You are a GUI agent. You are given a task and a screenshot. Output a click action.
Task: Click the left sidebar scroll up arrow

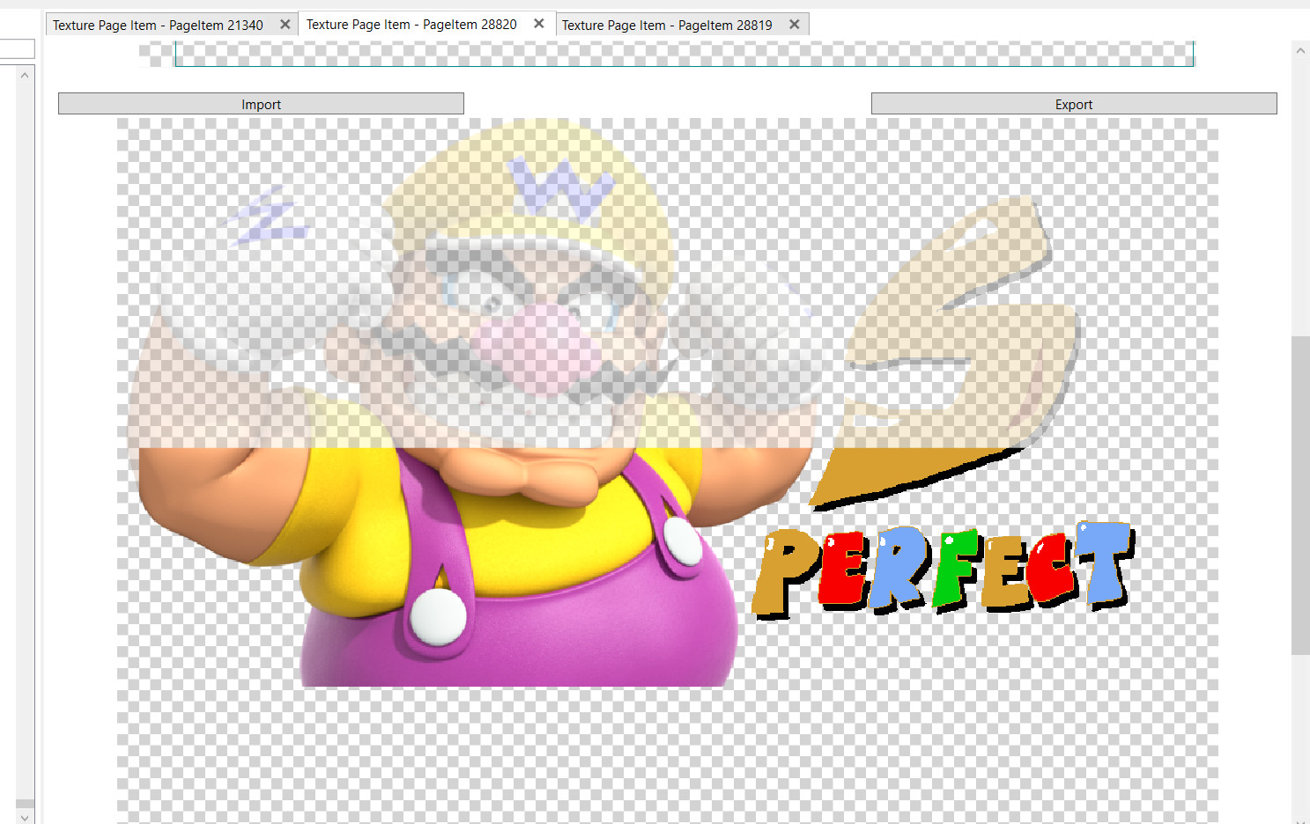click(24, 75)
